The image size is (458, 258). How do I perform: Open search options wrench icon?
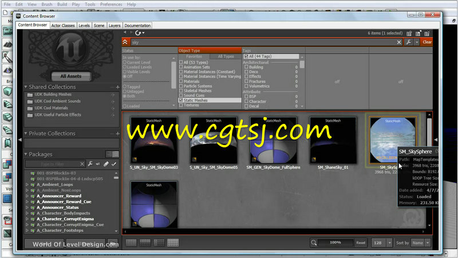pos(409,42)
